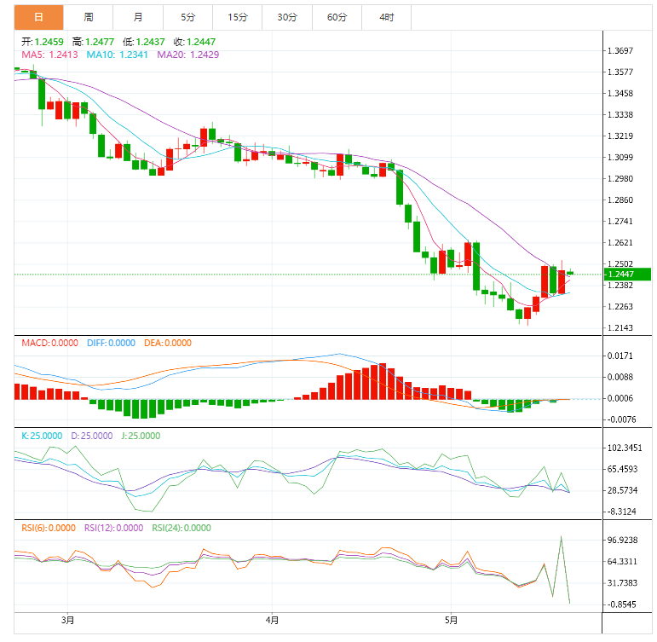This screenshot has height=642, width=657.
Task: Click the 5月 date axis marker
Action: [451, 620]
